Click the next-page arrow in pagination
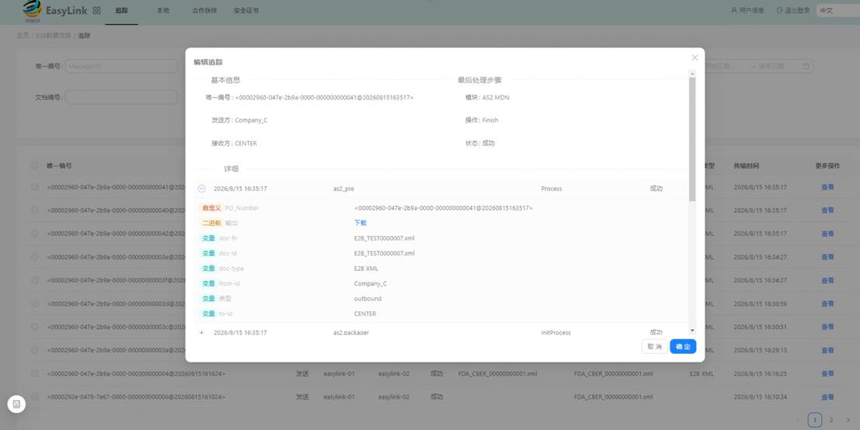 point(848,420)
